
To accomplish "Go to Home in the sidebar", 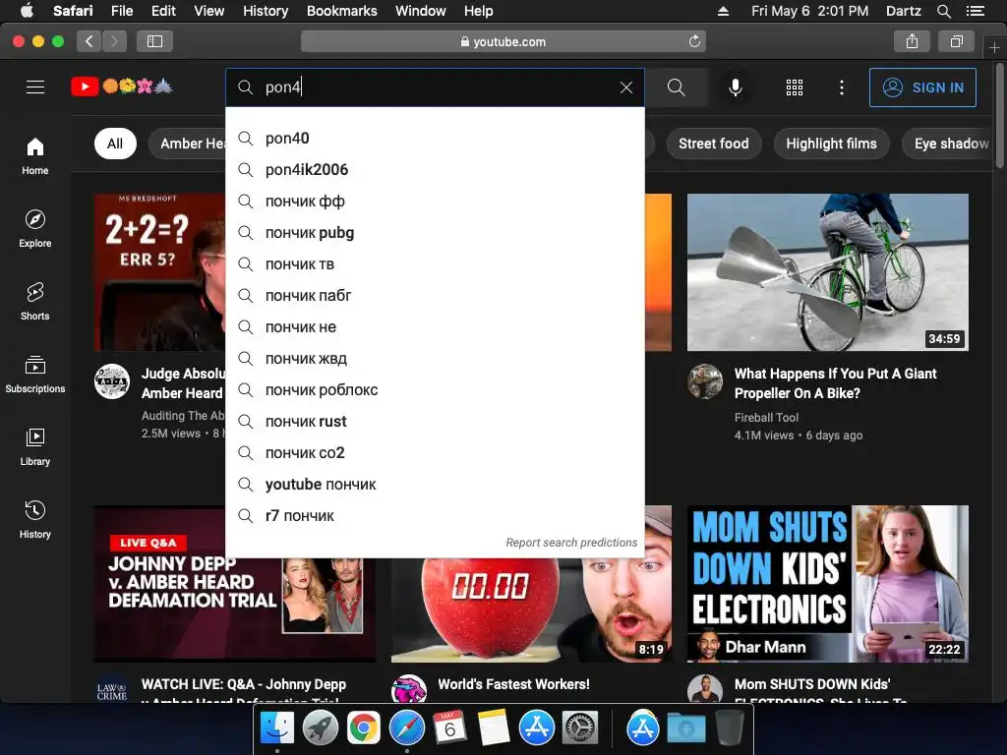I will click(x=35, y=156).
